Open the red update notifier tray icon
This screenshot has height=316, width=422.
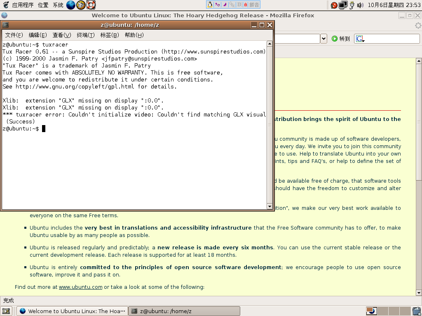tap(334, 5)
